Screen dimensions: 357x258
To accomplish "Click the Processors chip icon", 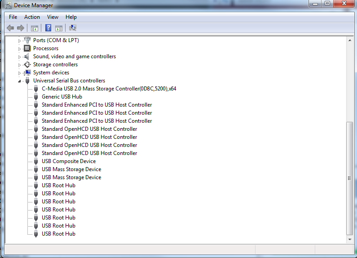I will 27,48.
